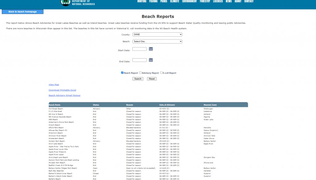Open the Licenses menu

coord(218,2)
